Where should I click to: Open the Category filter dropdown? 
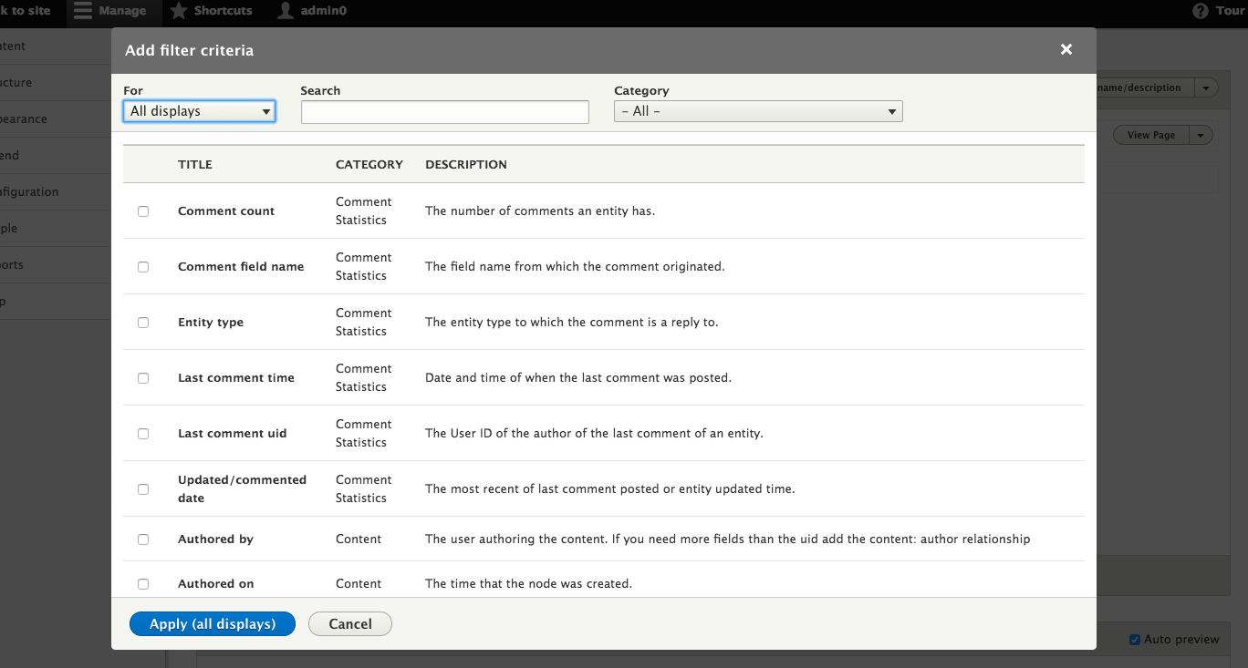[x=758, y=111]
